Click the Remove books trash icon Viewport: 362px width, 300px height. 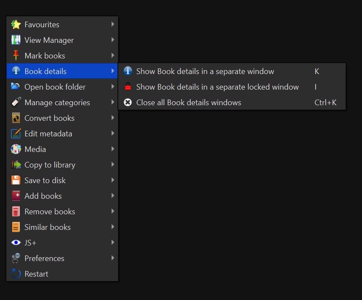pos(16,212)
